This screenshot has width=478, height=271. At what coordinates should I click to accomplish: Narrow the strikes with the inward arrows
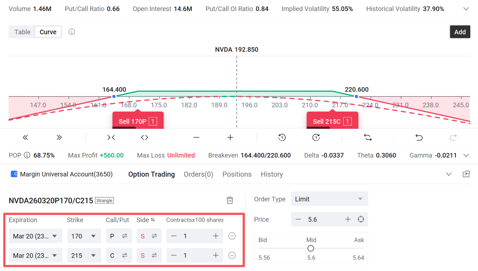[x=111, y=137]
